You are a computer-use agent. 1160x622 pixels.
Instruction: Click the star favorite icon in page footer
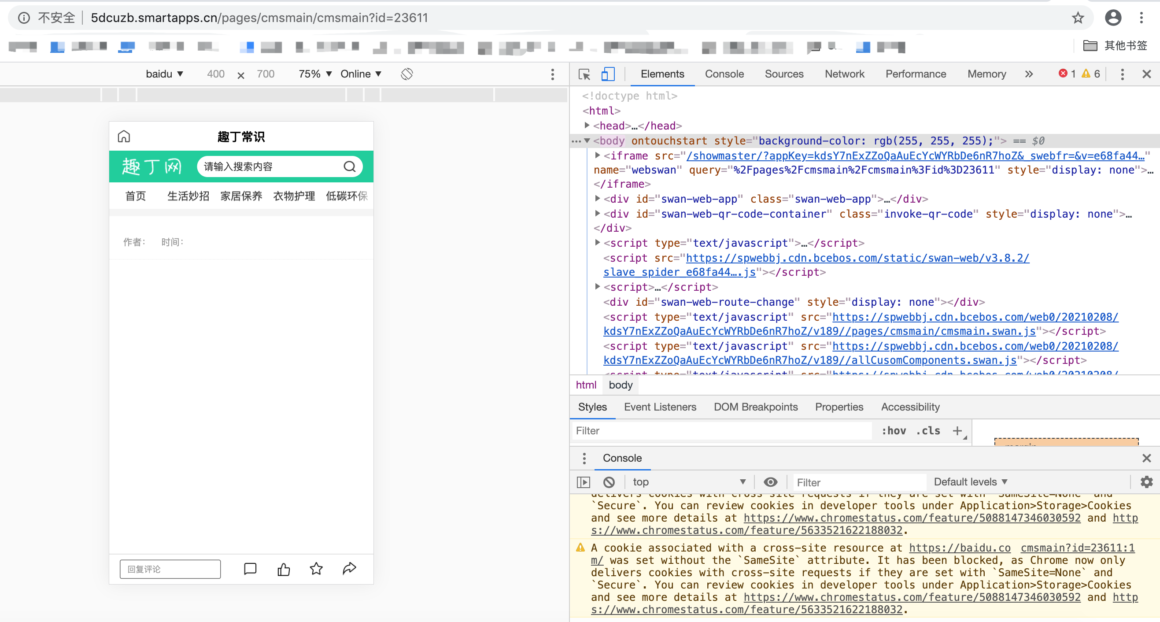[316, 569]
